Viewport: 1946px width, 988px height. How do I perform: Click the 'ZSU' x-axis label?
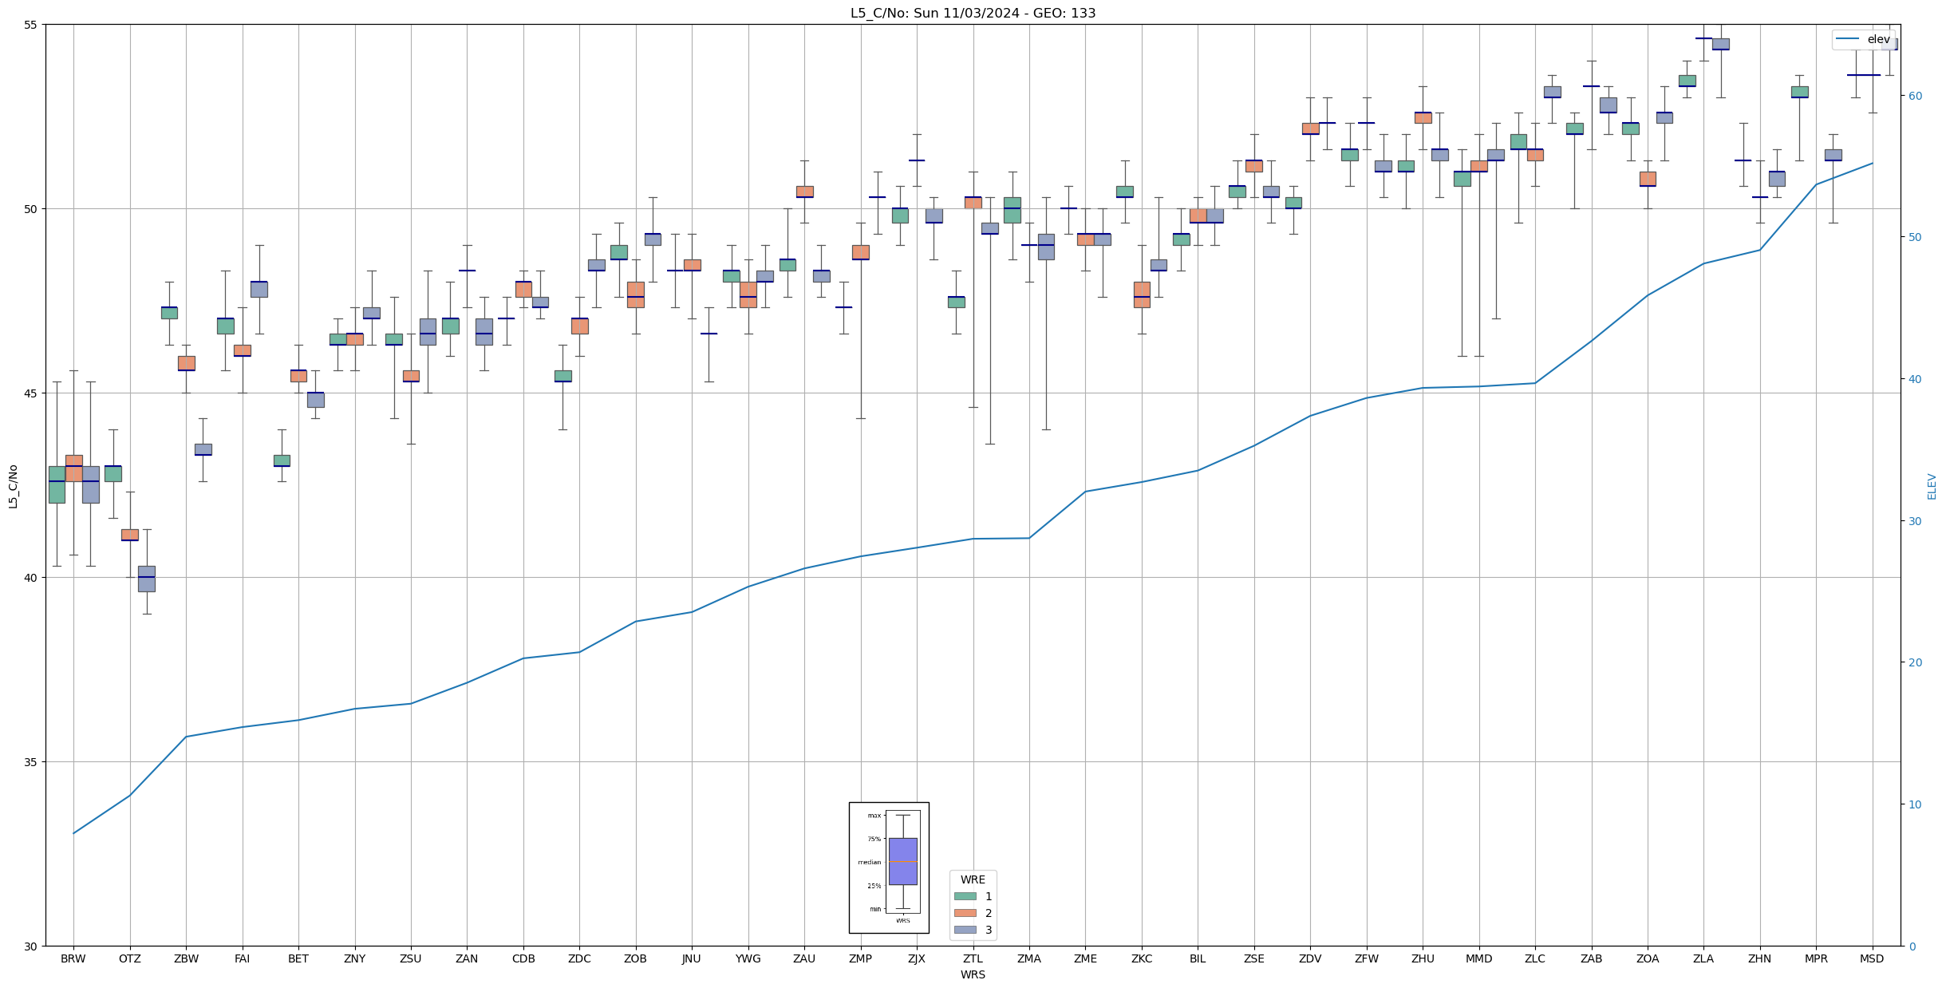point(411,958)
